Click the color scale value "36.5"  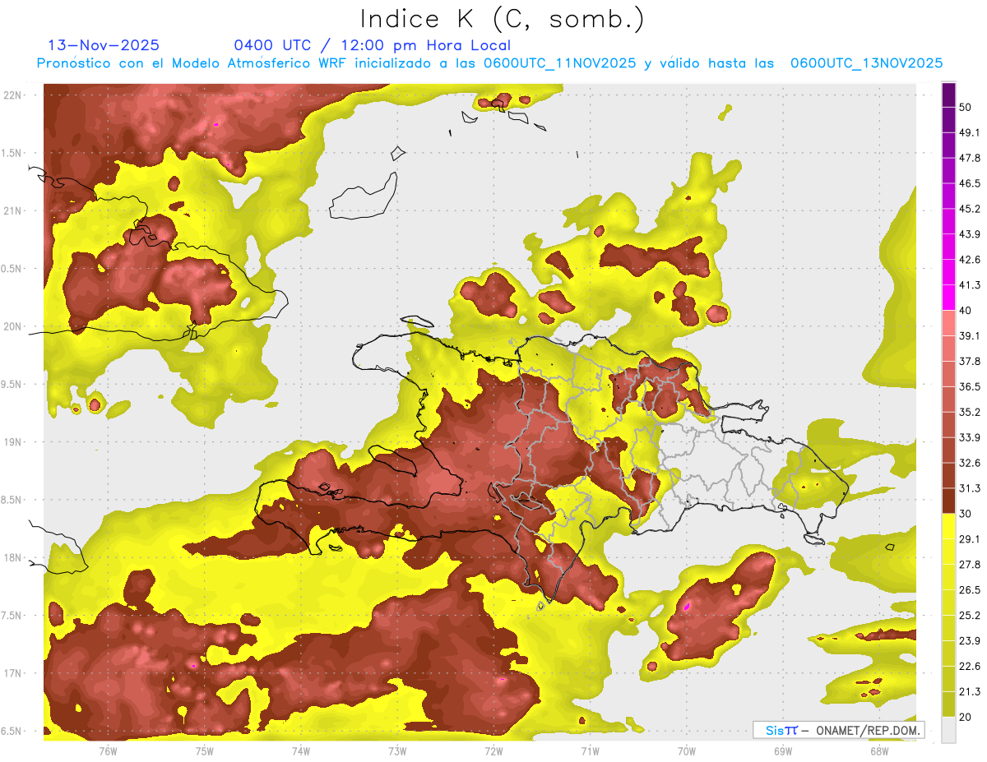point(971,386)
